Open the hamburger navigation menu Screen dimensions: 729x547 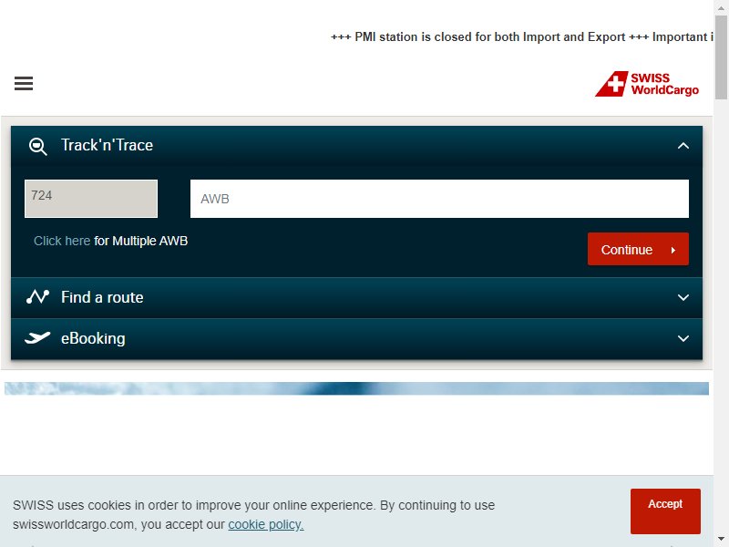(x=24, y=83)
